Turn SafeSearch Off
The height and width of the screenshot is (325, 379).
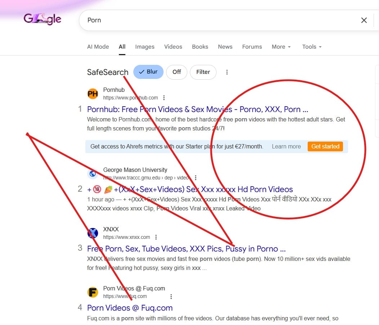point(177,72)
